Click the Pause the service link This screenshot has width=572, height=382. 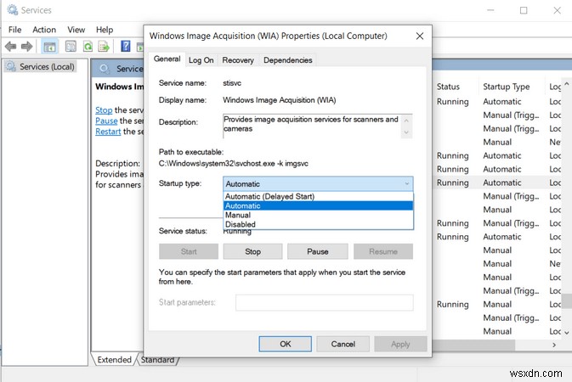(x=106, y=121)
